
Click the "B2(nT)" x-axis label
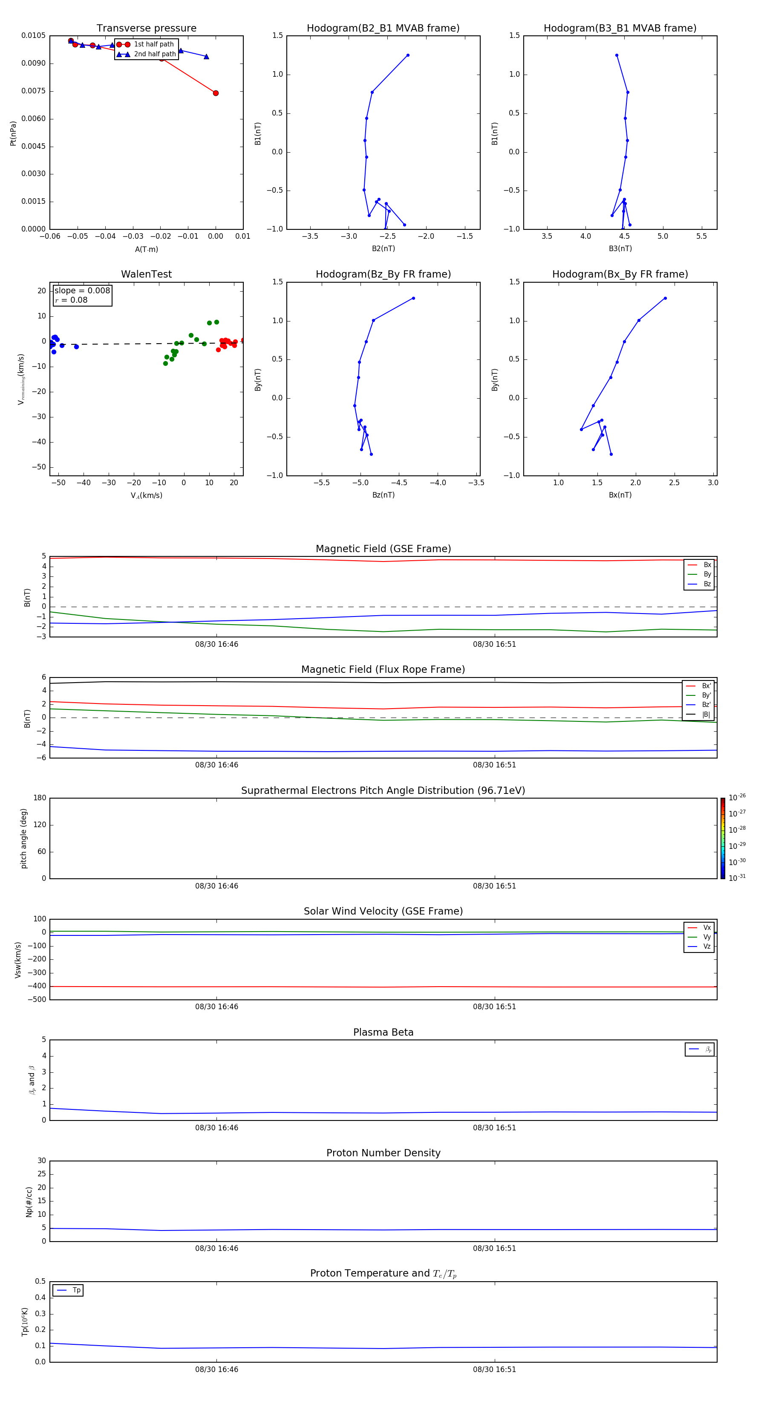(383, 249)
